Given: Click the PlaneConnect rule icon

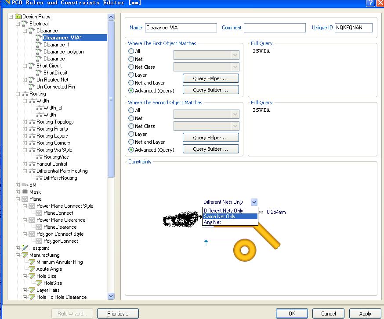Looking at the screenshot, I should coord(39,213).
